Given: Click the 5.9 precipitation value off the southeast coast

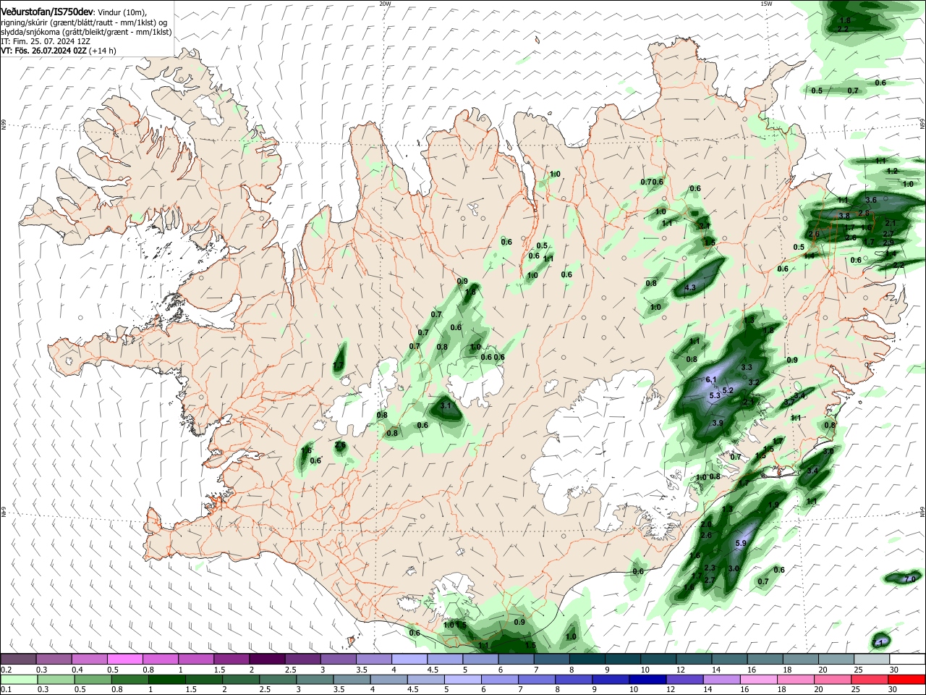Looking at the screenshot, I should pos(740,543).
